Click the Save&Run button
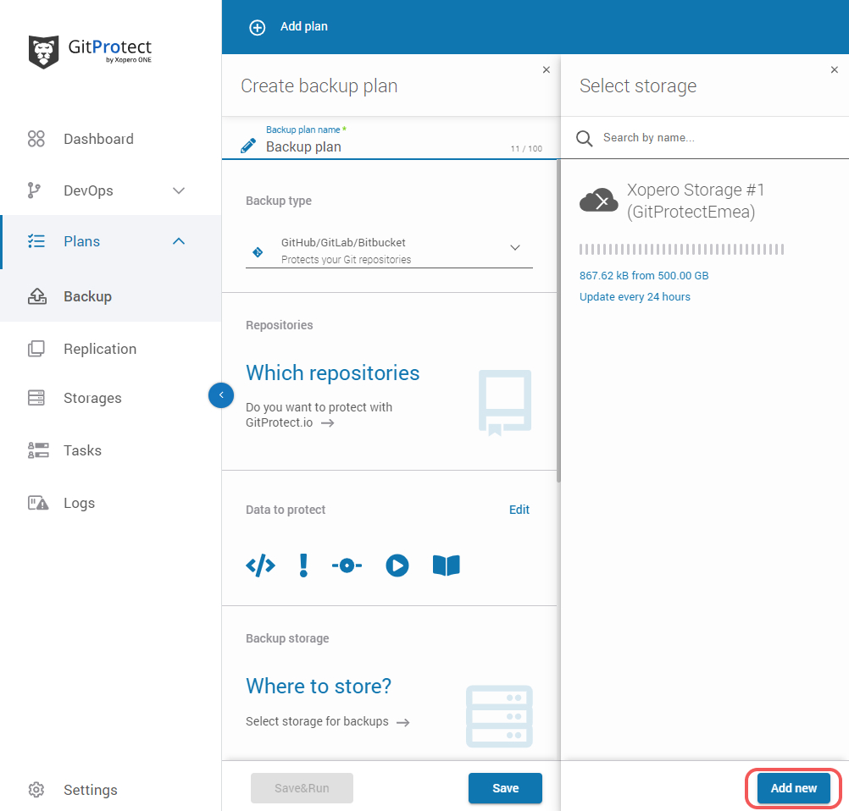 (x=302, y=788)
